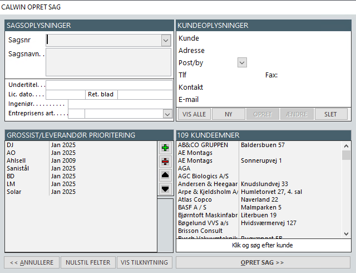Click address Malmparken 5
The image size is (356, 273).
(x=261, y=207)
